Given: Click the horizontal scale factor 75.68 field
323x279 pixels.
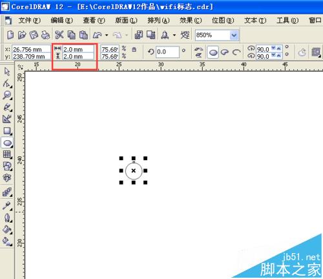Looking at the screenshot, I should point(110,49).
